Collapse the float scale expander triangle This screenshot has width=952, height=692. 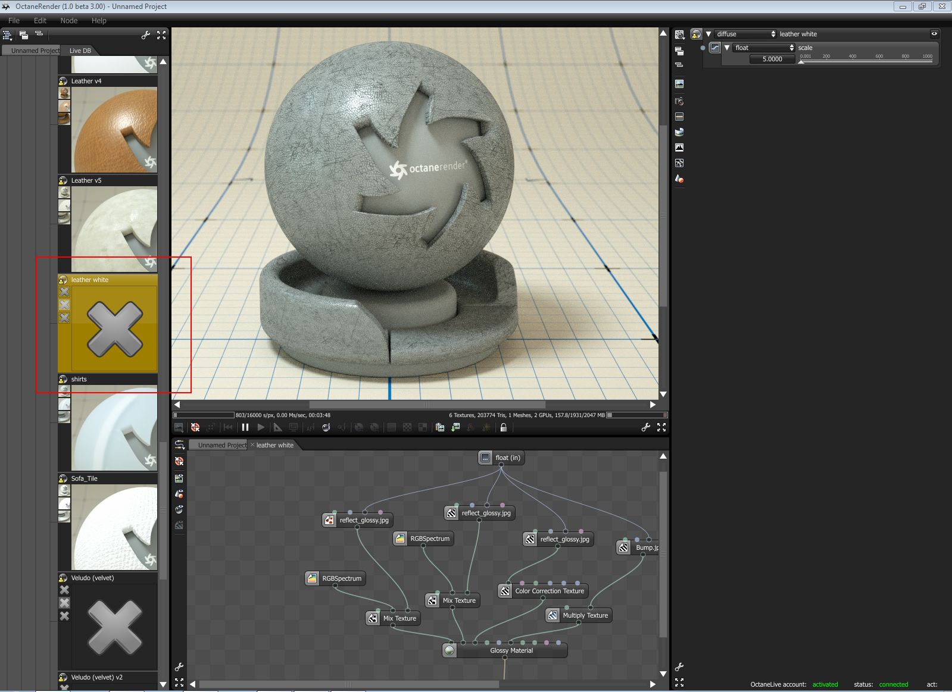click(x=727, y=48)
